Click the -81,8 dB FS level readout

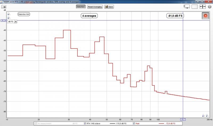click(x=175, y=16)
